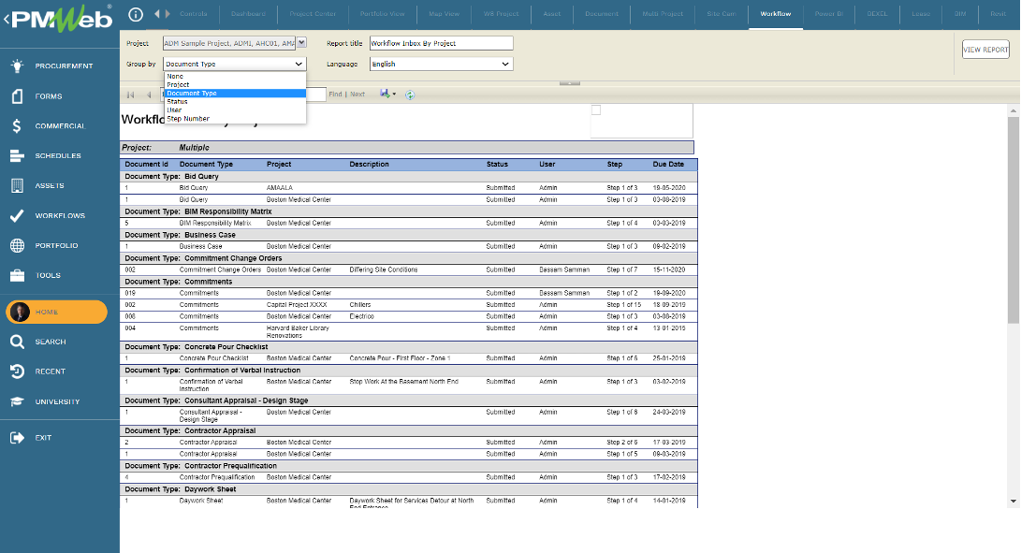
Task: Choose Project in Group by list
Action: [x=234, y=84]
